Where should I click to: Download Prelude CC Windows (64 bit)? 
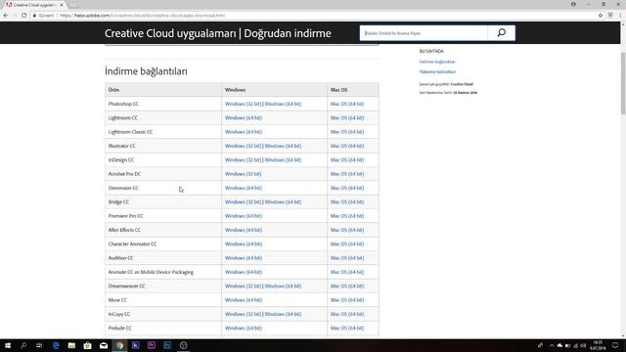244,329
